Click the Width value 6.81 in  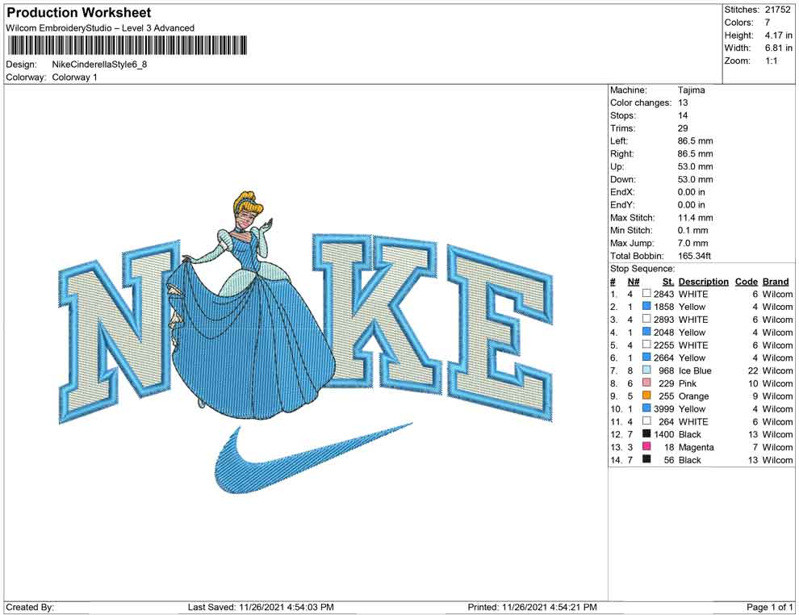click(778, 48)
